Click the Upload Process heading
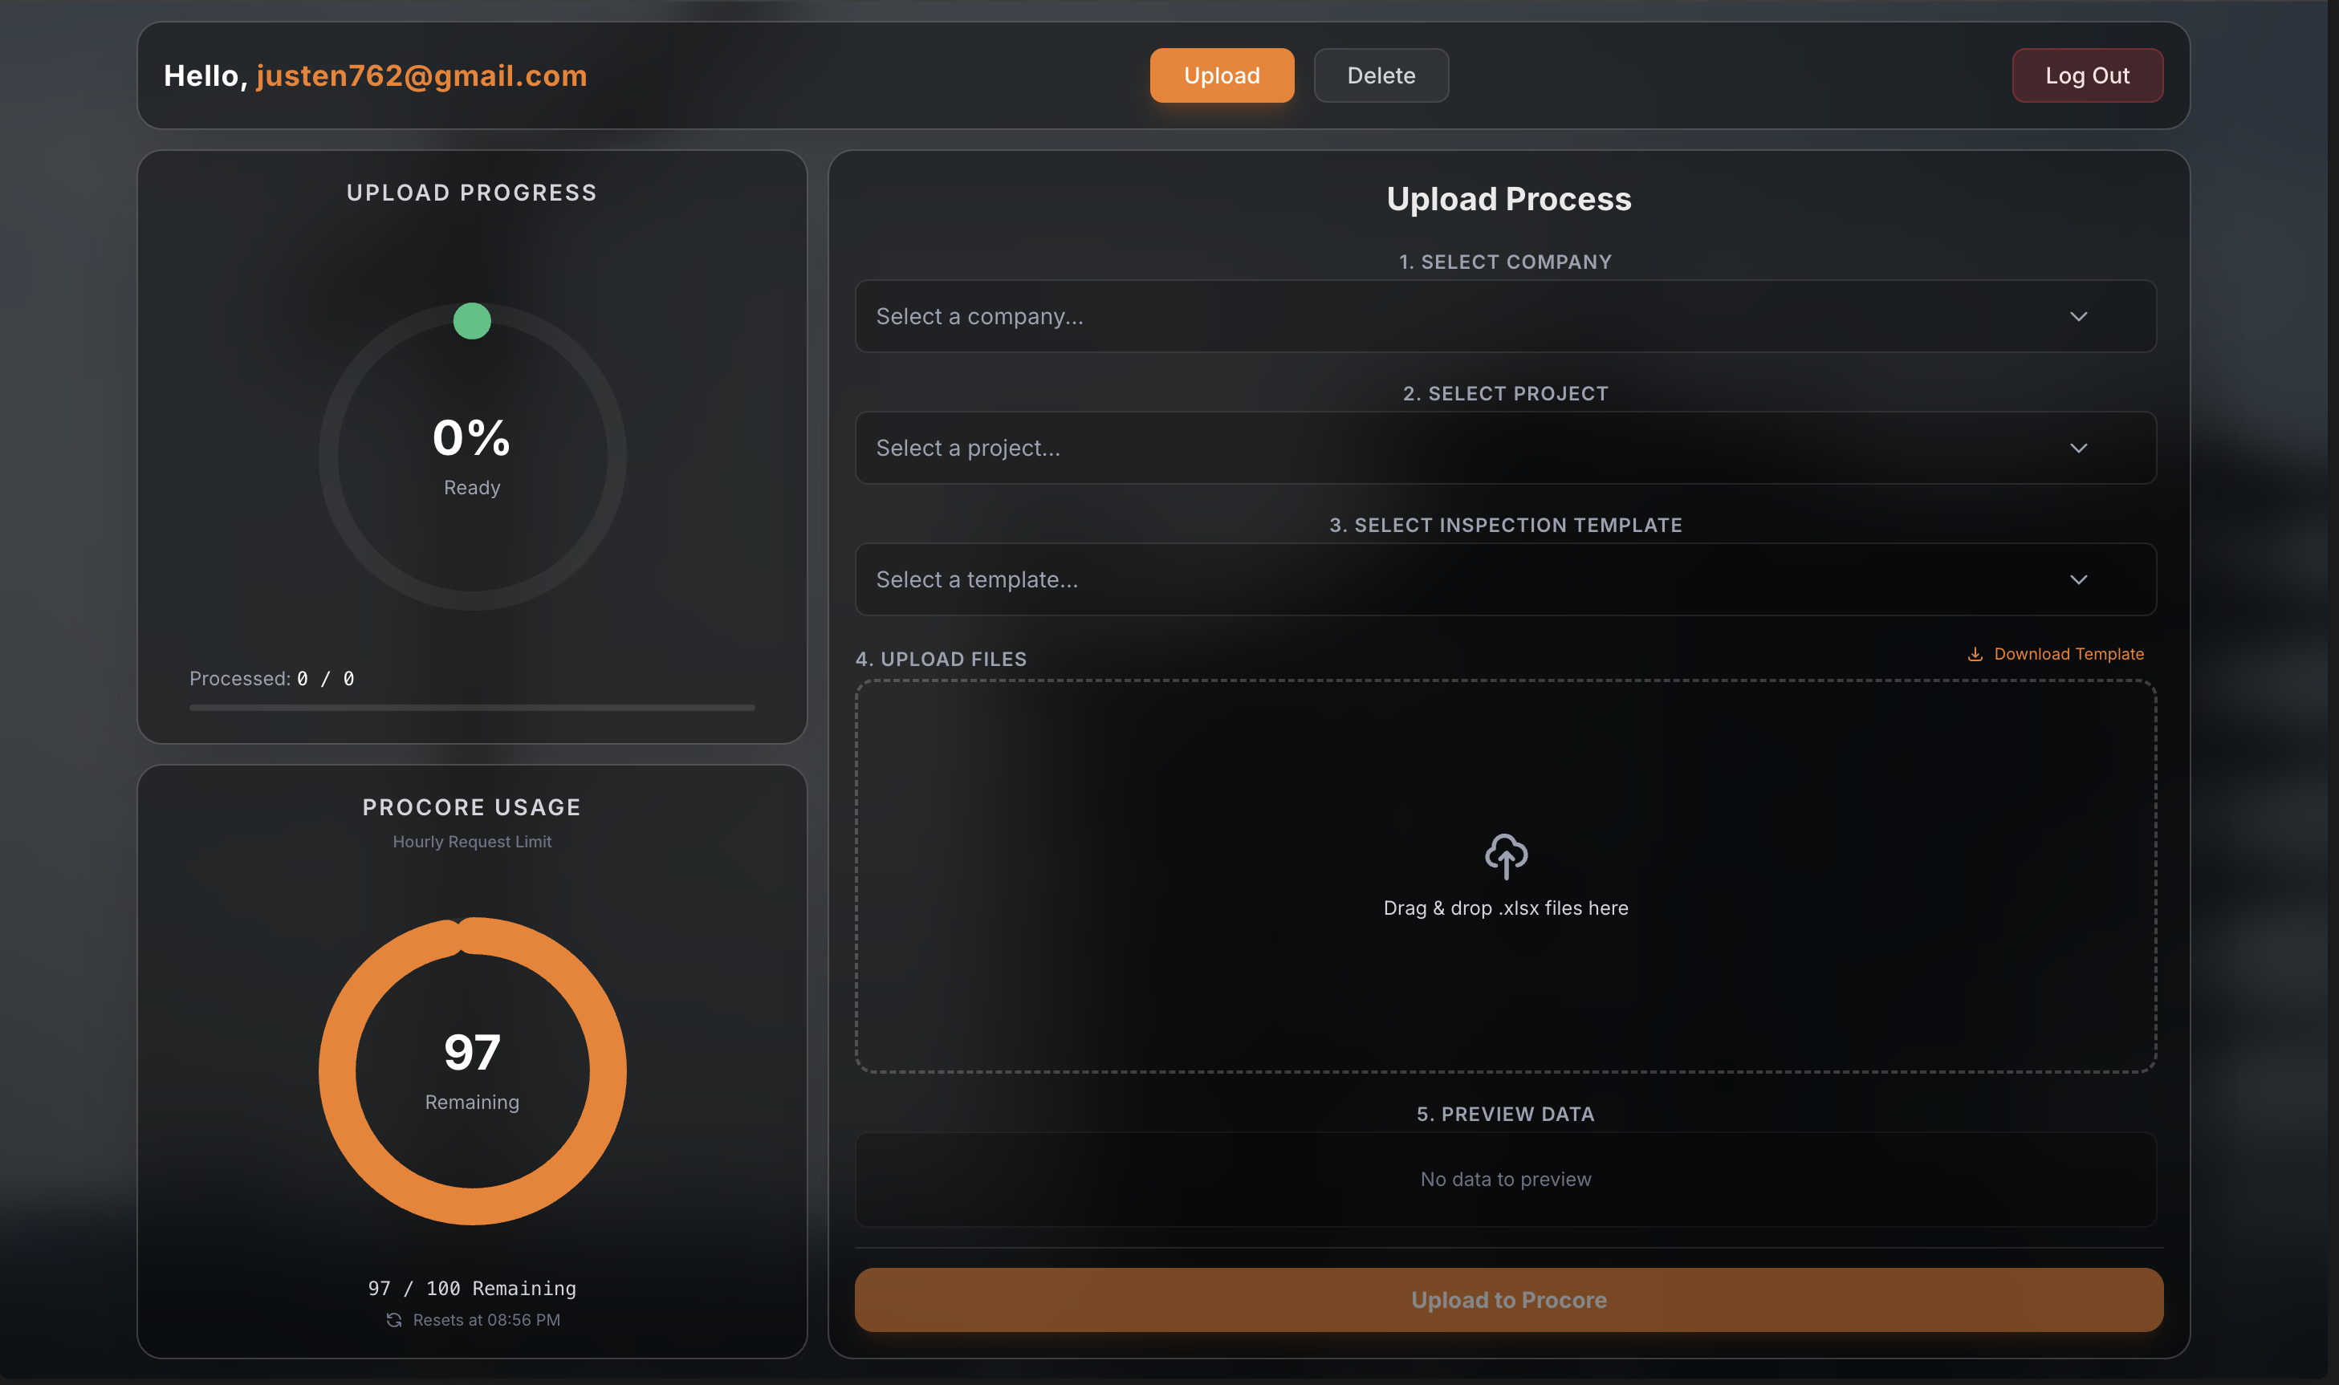This screenshot has height=1385, width=2339. [x=1508, y=199]
